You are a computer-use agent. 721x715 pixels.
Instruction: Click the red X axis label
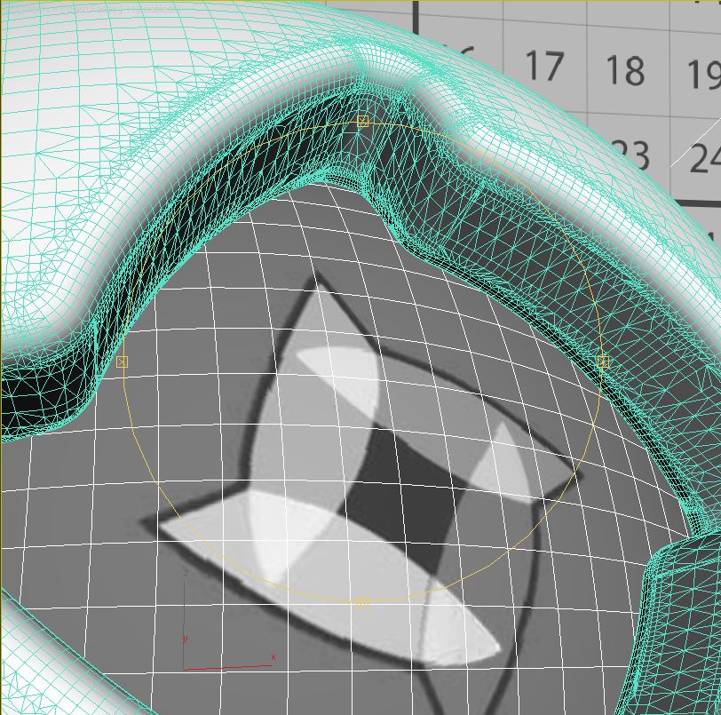(x=273, y=657)
